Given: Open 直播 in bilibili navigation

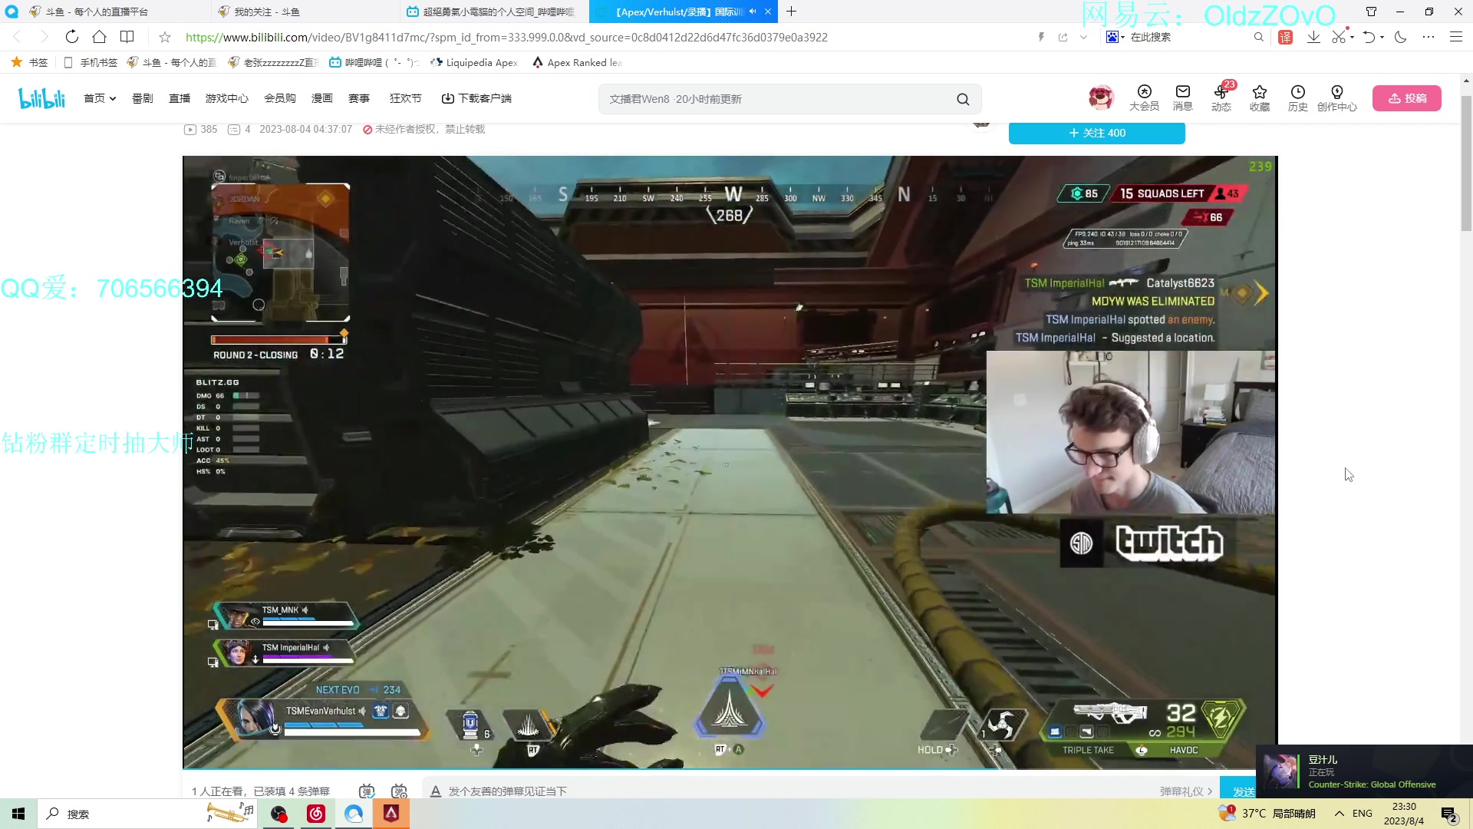Looking at the screenshot, I should 180,98.
